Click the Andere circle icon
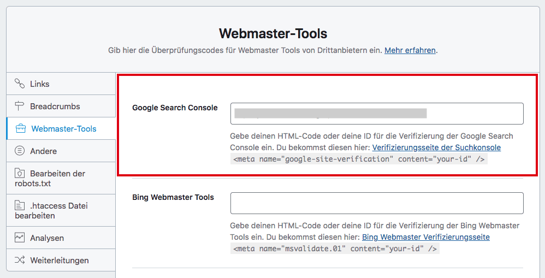The image size is (545, 278). [x=20, y=151]
